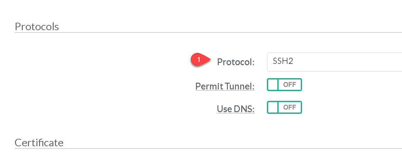
Task: Click the Protocol field label
Action: (235, 62)
